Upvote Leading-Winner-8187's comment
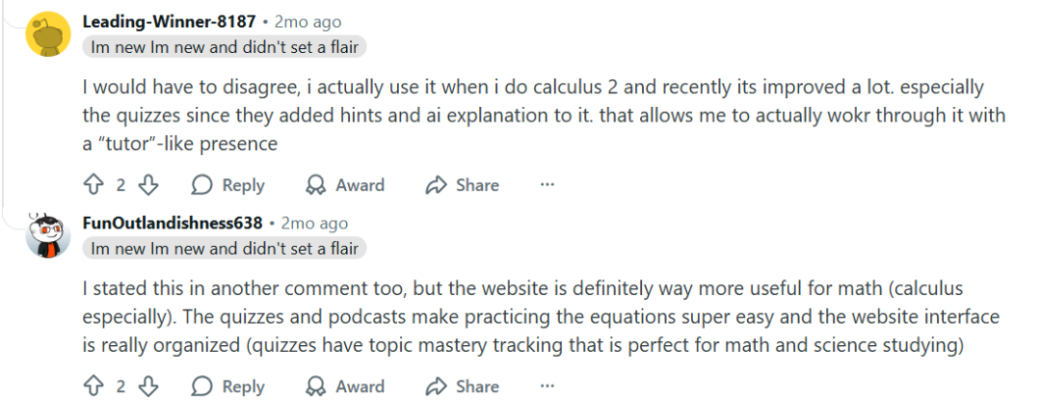The height and width of the screenshot is (400, 1041). tap(93, 185)
